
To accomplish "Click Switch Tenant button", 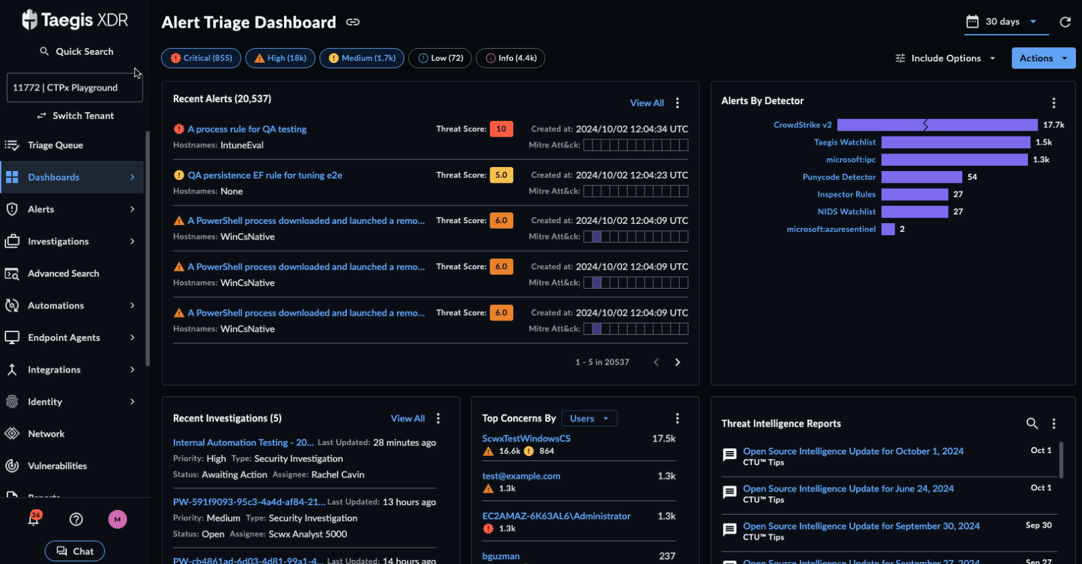I will tap(75, 116).
